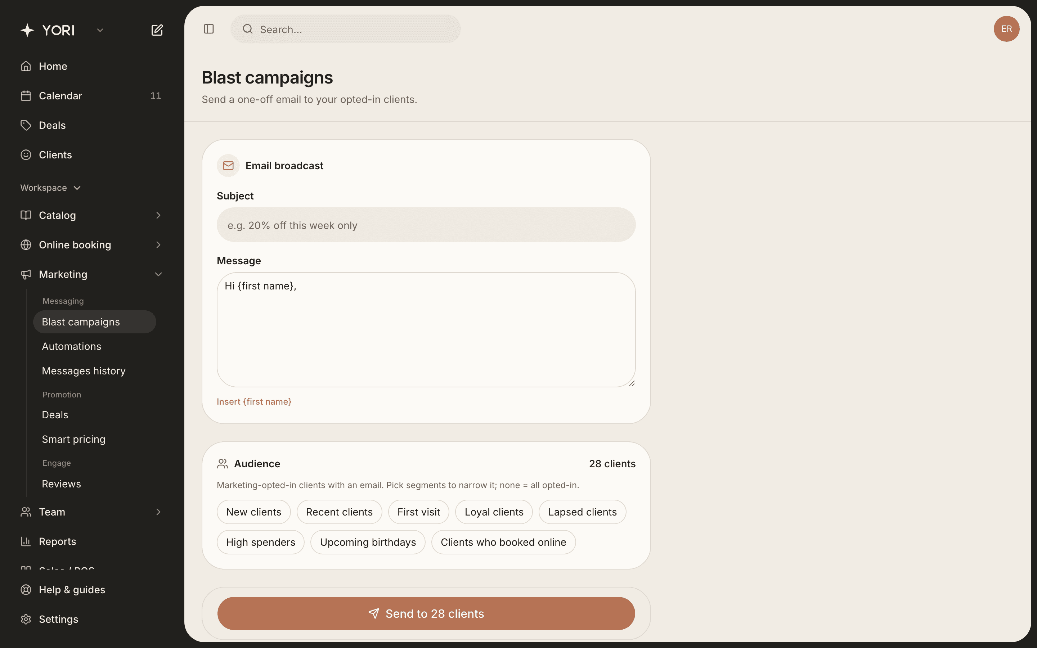Toggle the sidebar panel icon
Viewport: 1037px width, 648px height.
[209, 29]
